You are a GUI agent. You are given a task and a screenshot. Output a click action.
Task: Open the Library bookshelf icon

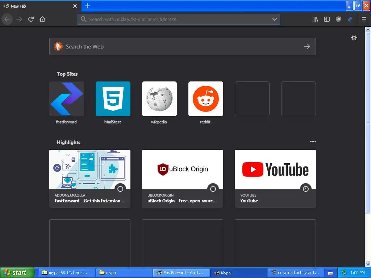click(x=315, y=19)
